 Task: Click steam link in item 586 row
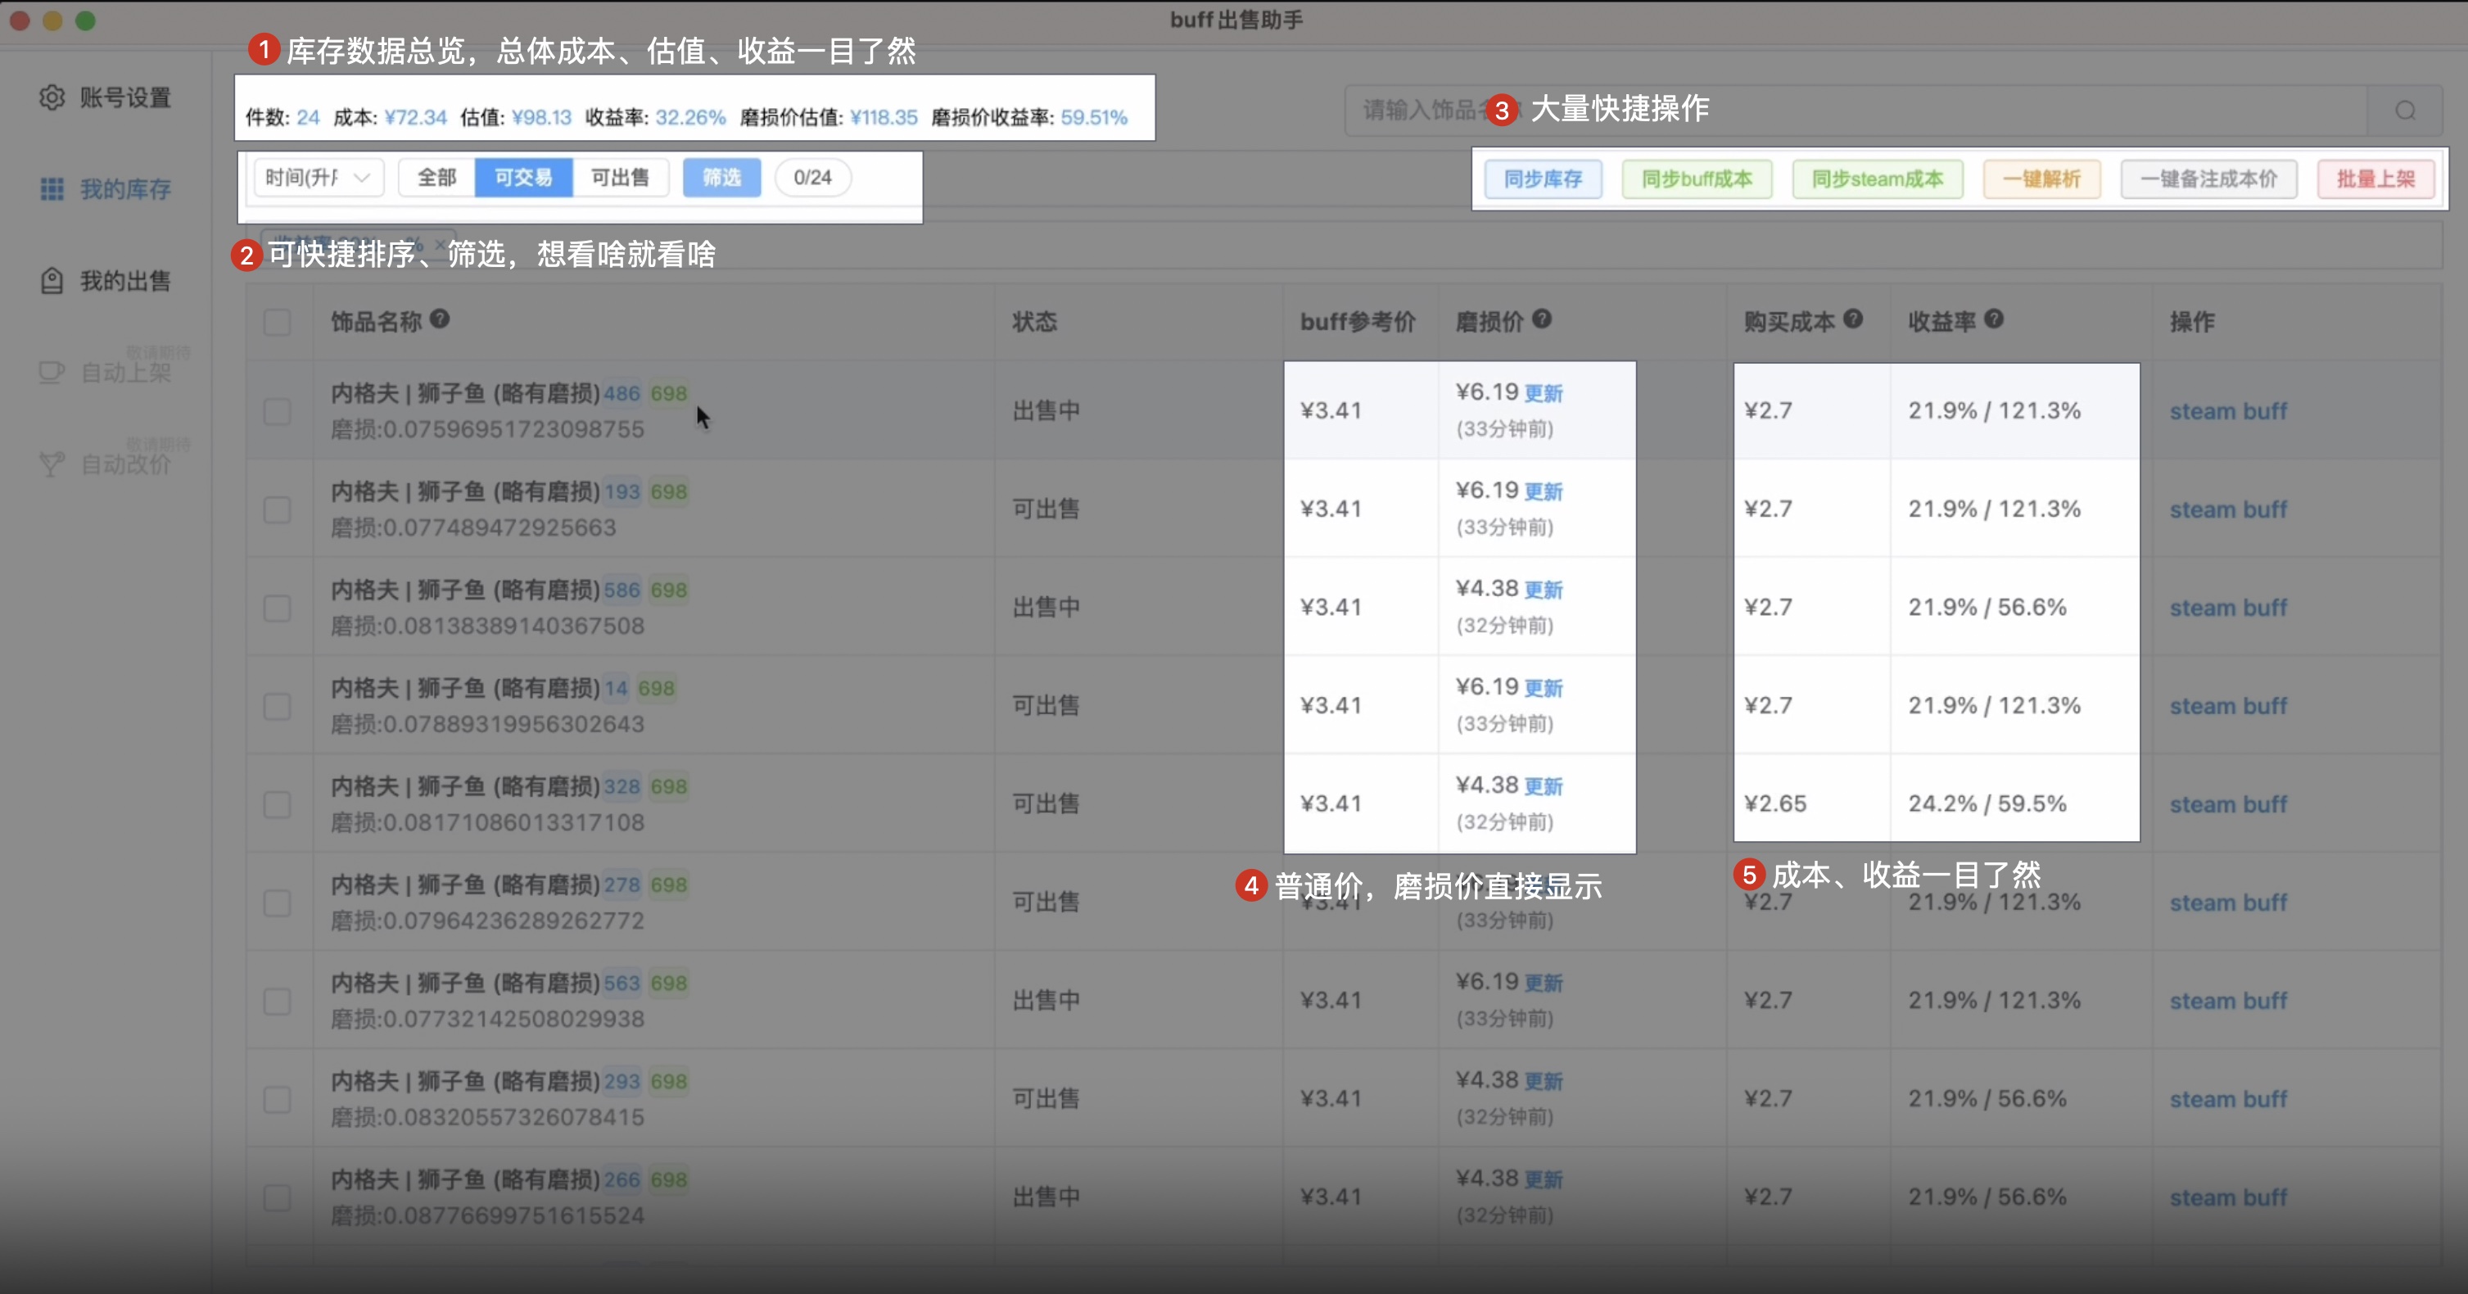click(2202, 608)
